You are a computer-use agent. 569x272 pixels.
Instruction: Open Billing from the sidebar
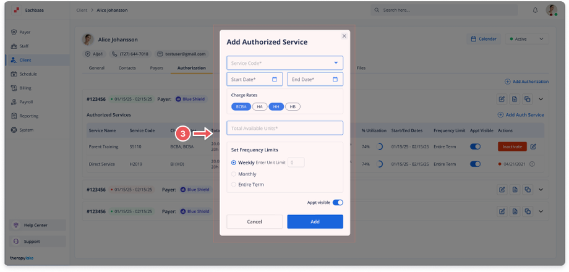pyautogui.click(x=25, y=88)
